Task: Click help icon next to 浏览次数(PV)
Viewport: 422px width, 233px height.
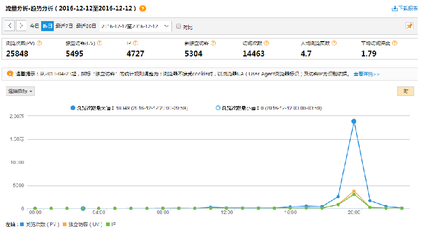Action: [40, 44]
